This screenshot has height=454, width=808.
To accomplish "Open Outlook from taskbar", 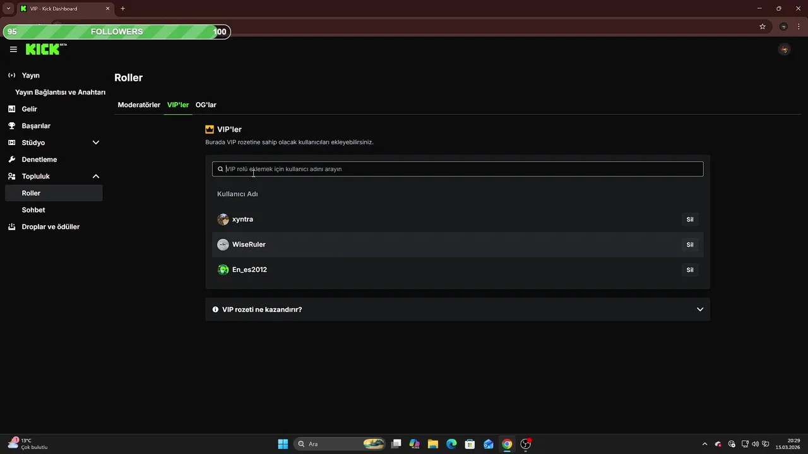I will [489, 444].
